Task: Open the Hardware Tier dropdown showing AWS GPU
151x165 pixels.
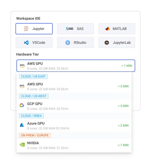Action: [x=76, y=66]
